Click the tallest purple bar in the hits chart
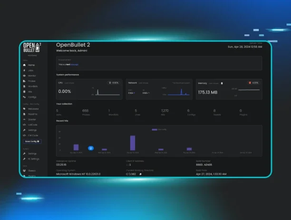Viewport: 291px width, 220px height. click(x=133, y=143)
